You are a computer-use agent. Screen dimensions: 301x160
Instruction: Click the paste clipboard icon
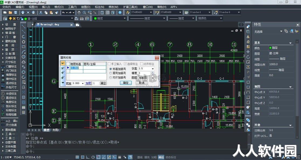51,12
